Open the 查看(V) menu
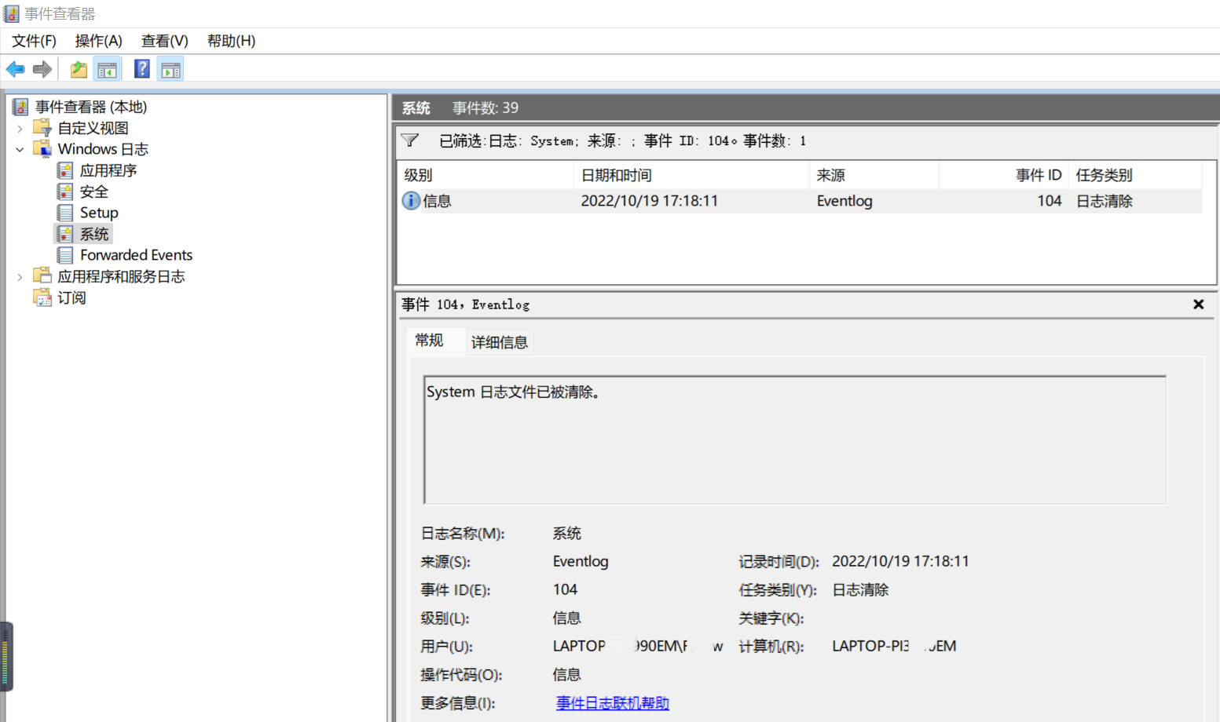The width and height of the screenshot is (1220, 722). pos(163,40)
